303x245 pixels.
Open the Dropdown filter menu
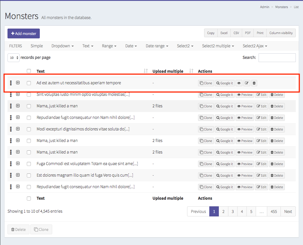click(x=63, y=46)
